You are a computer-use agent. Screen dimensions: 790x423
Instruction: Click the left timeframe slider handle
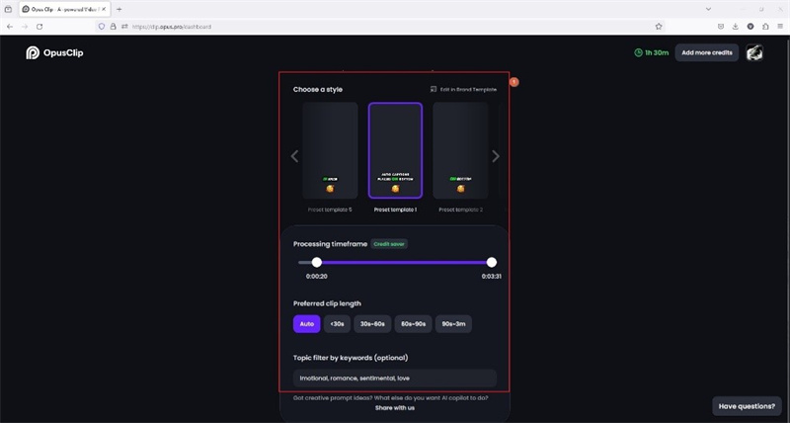[316, 262]
